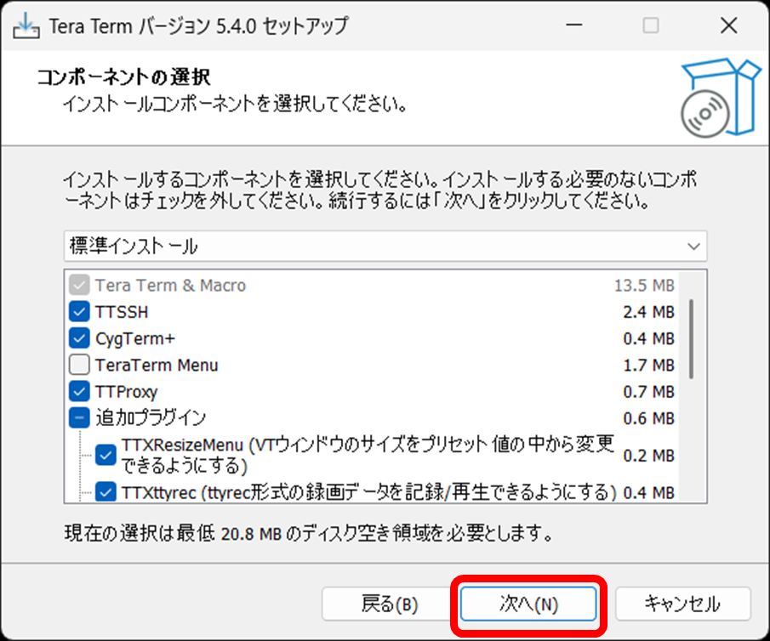Click the 次へ(N) button
Screen dimensions: 770x641
[x=528, y=604]
